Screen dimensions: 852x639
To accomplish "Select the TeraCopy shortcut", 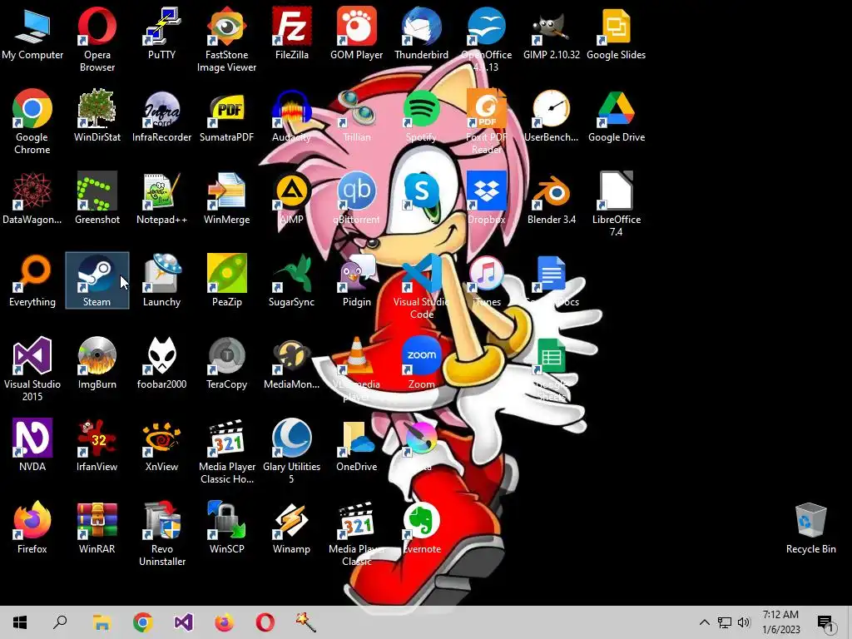I will (226, 356).
